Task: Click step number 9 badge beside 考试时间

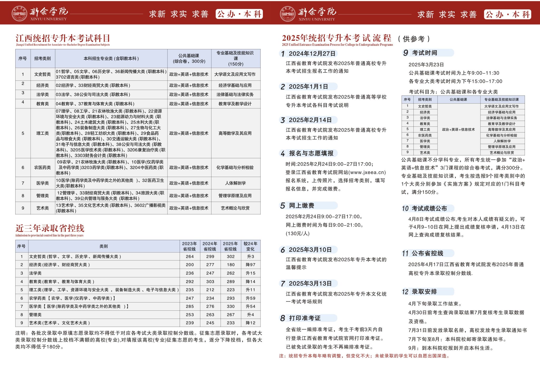Action: [x=406, y=53]
